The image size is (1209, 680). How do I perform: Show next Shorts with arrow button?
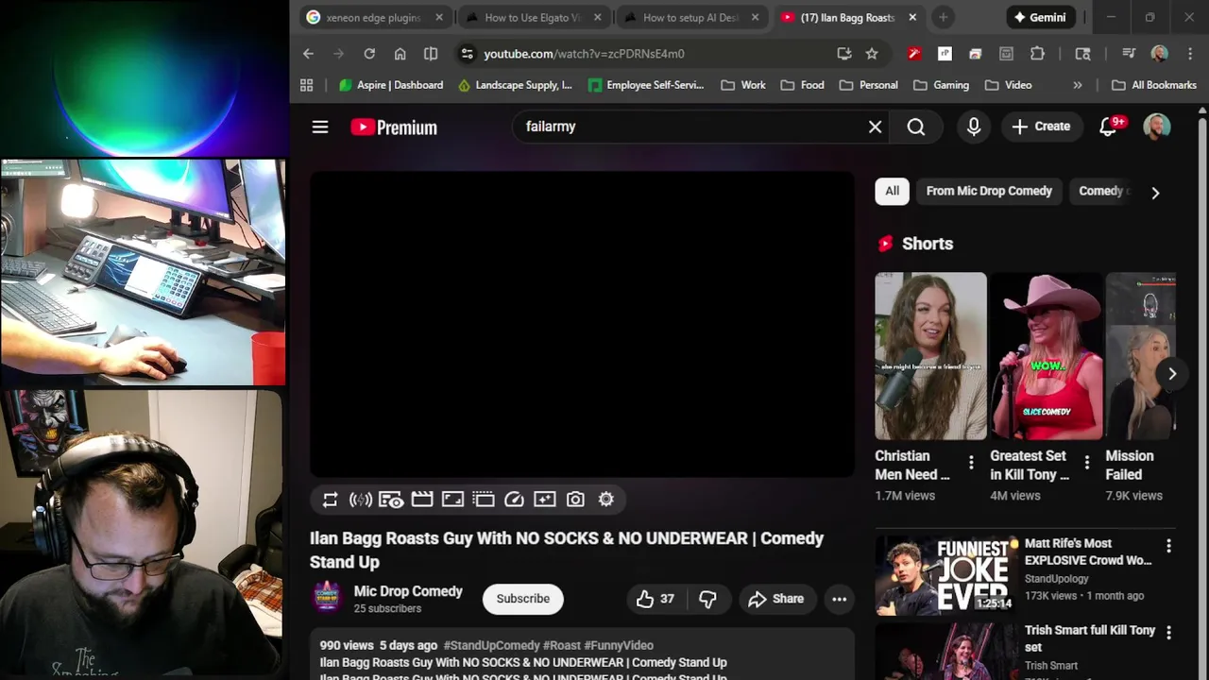coord(1171,374)
